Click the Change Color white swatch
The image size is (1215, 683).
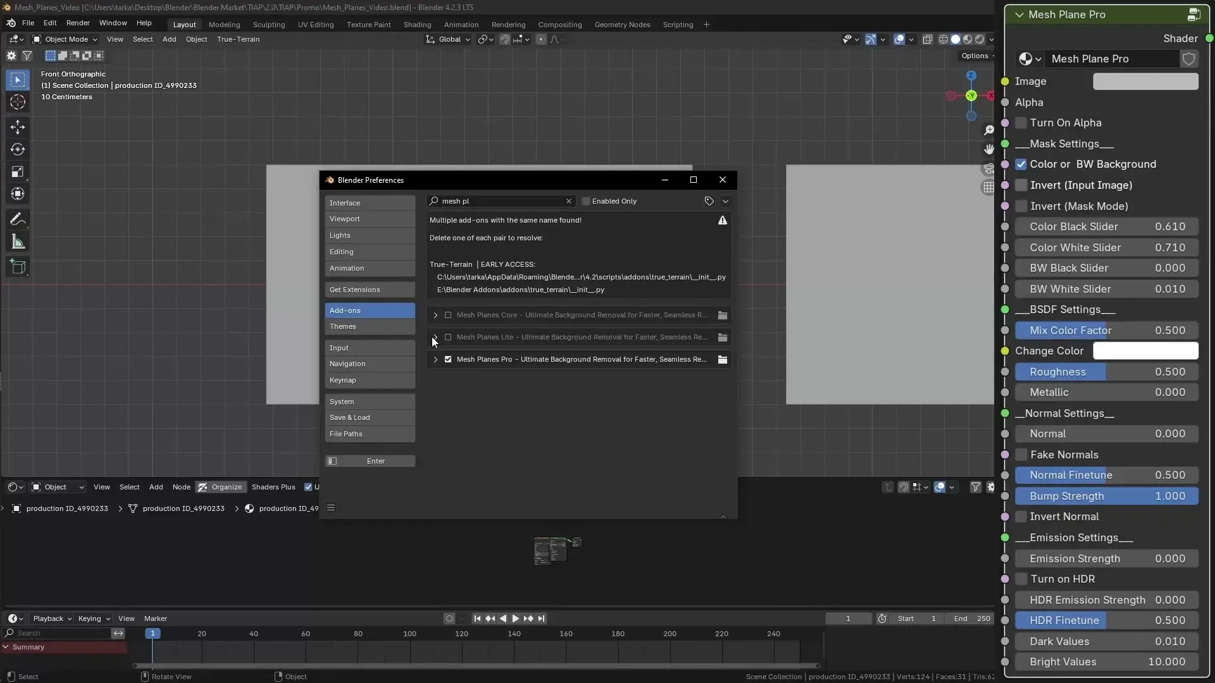[x=1145, y=351]
